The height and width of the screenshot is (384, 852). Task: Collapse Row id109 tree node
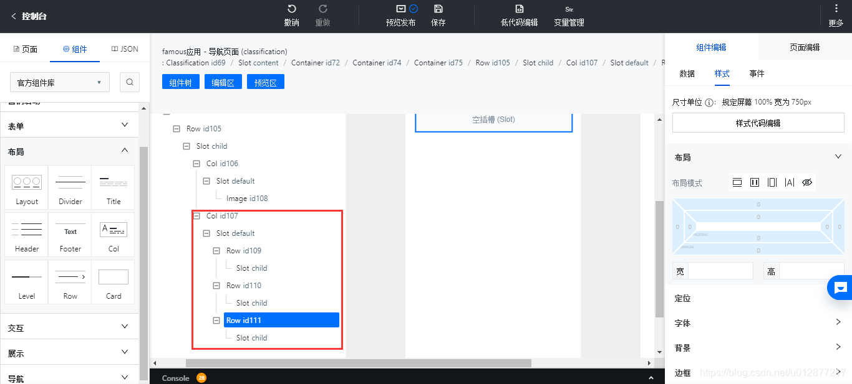point(216,251)
